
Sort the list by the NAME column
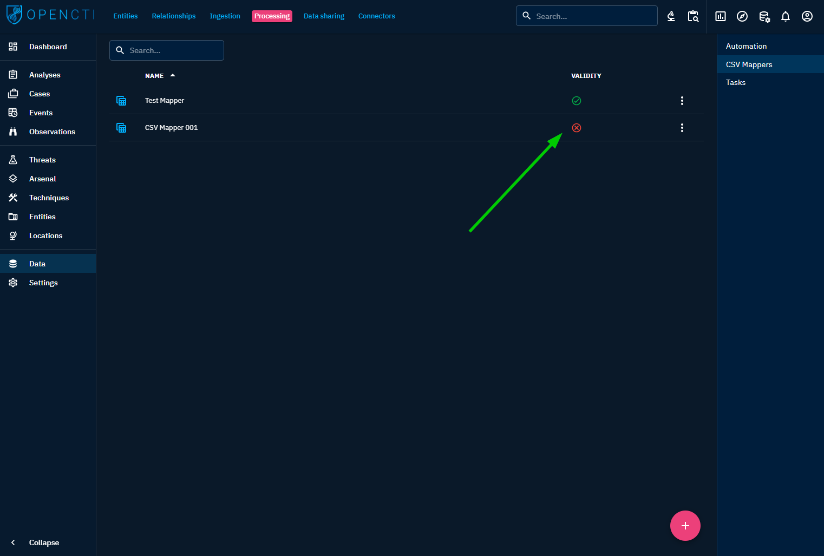[x=154, y=76]
